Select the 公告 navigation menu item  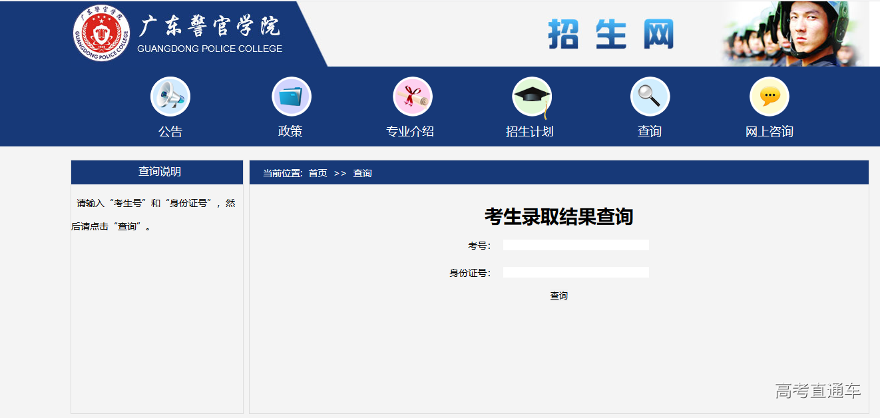pyautogui.click(x=170, y=131)
